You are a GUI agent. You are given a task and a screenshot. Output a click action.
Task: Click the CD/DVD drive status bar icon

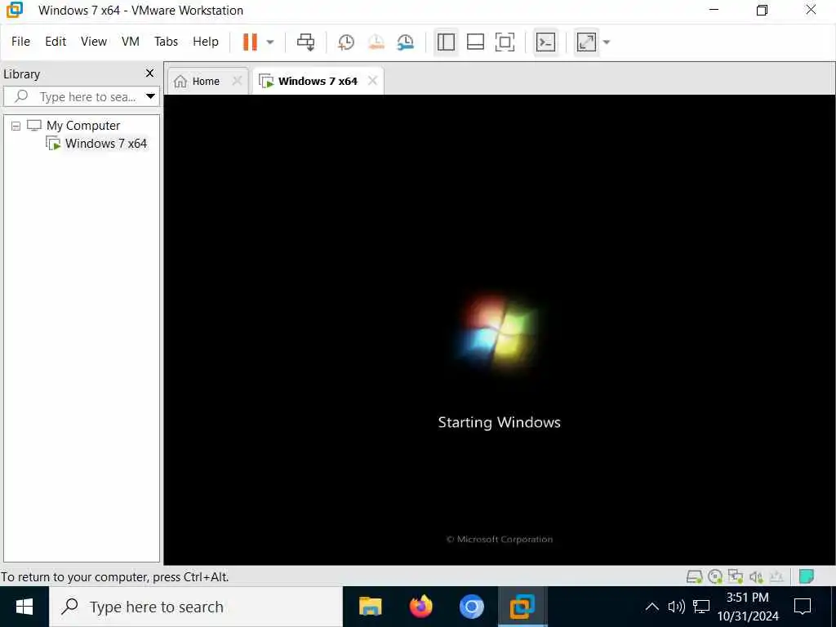[x=715, y=576]
